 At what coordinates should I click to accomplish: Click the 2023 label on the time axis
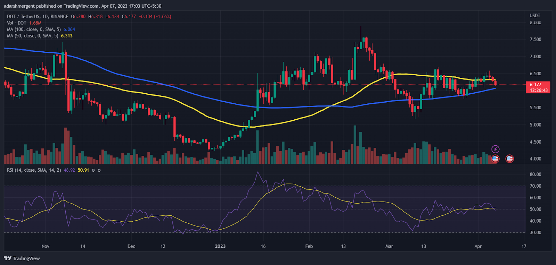pos(220,246)
